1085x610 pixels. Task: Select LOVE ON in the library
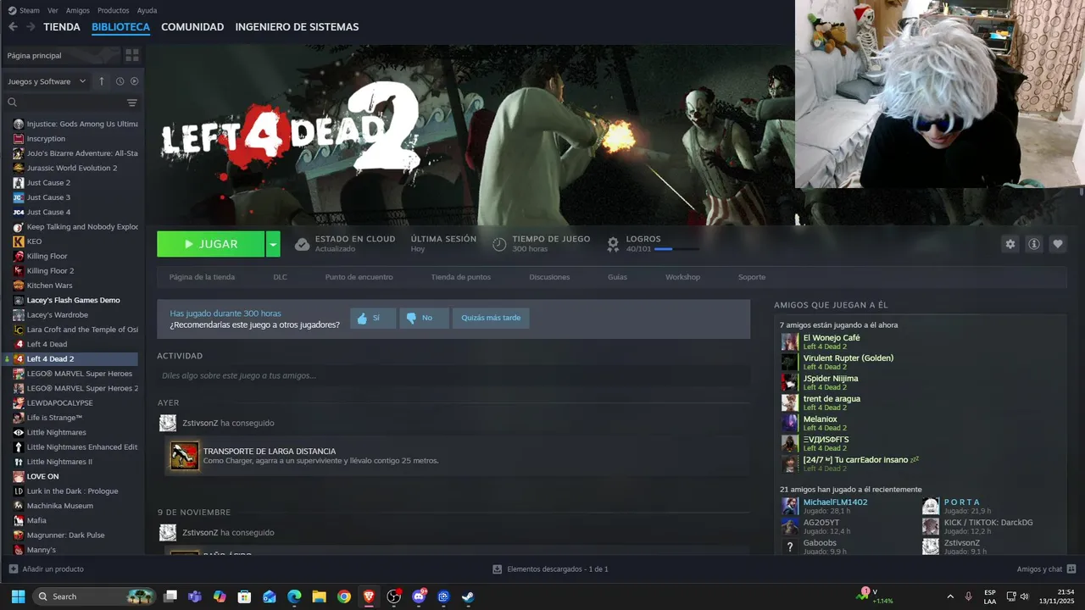coord(42,476)
